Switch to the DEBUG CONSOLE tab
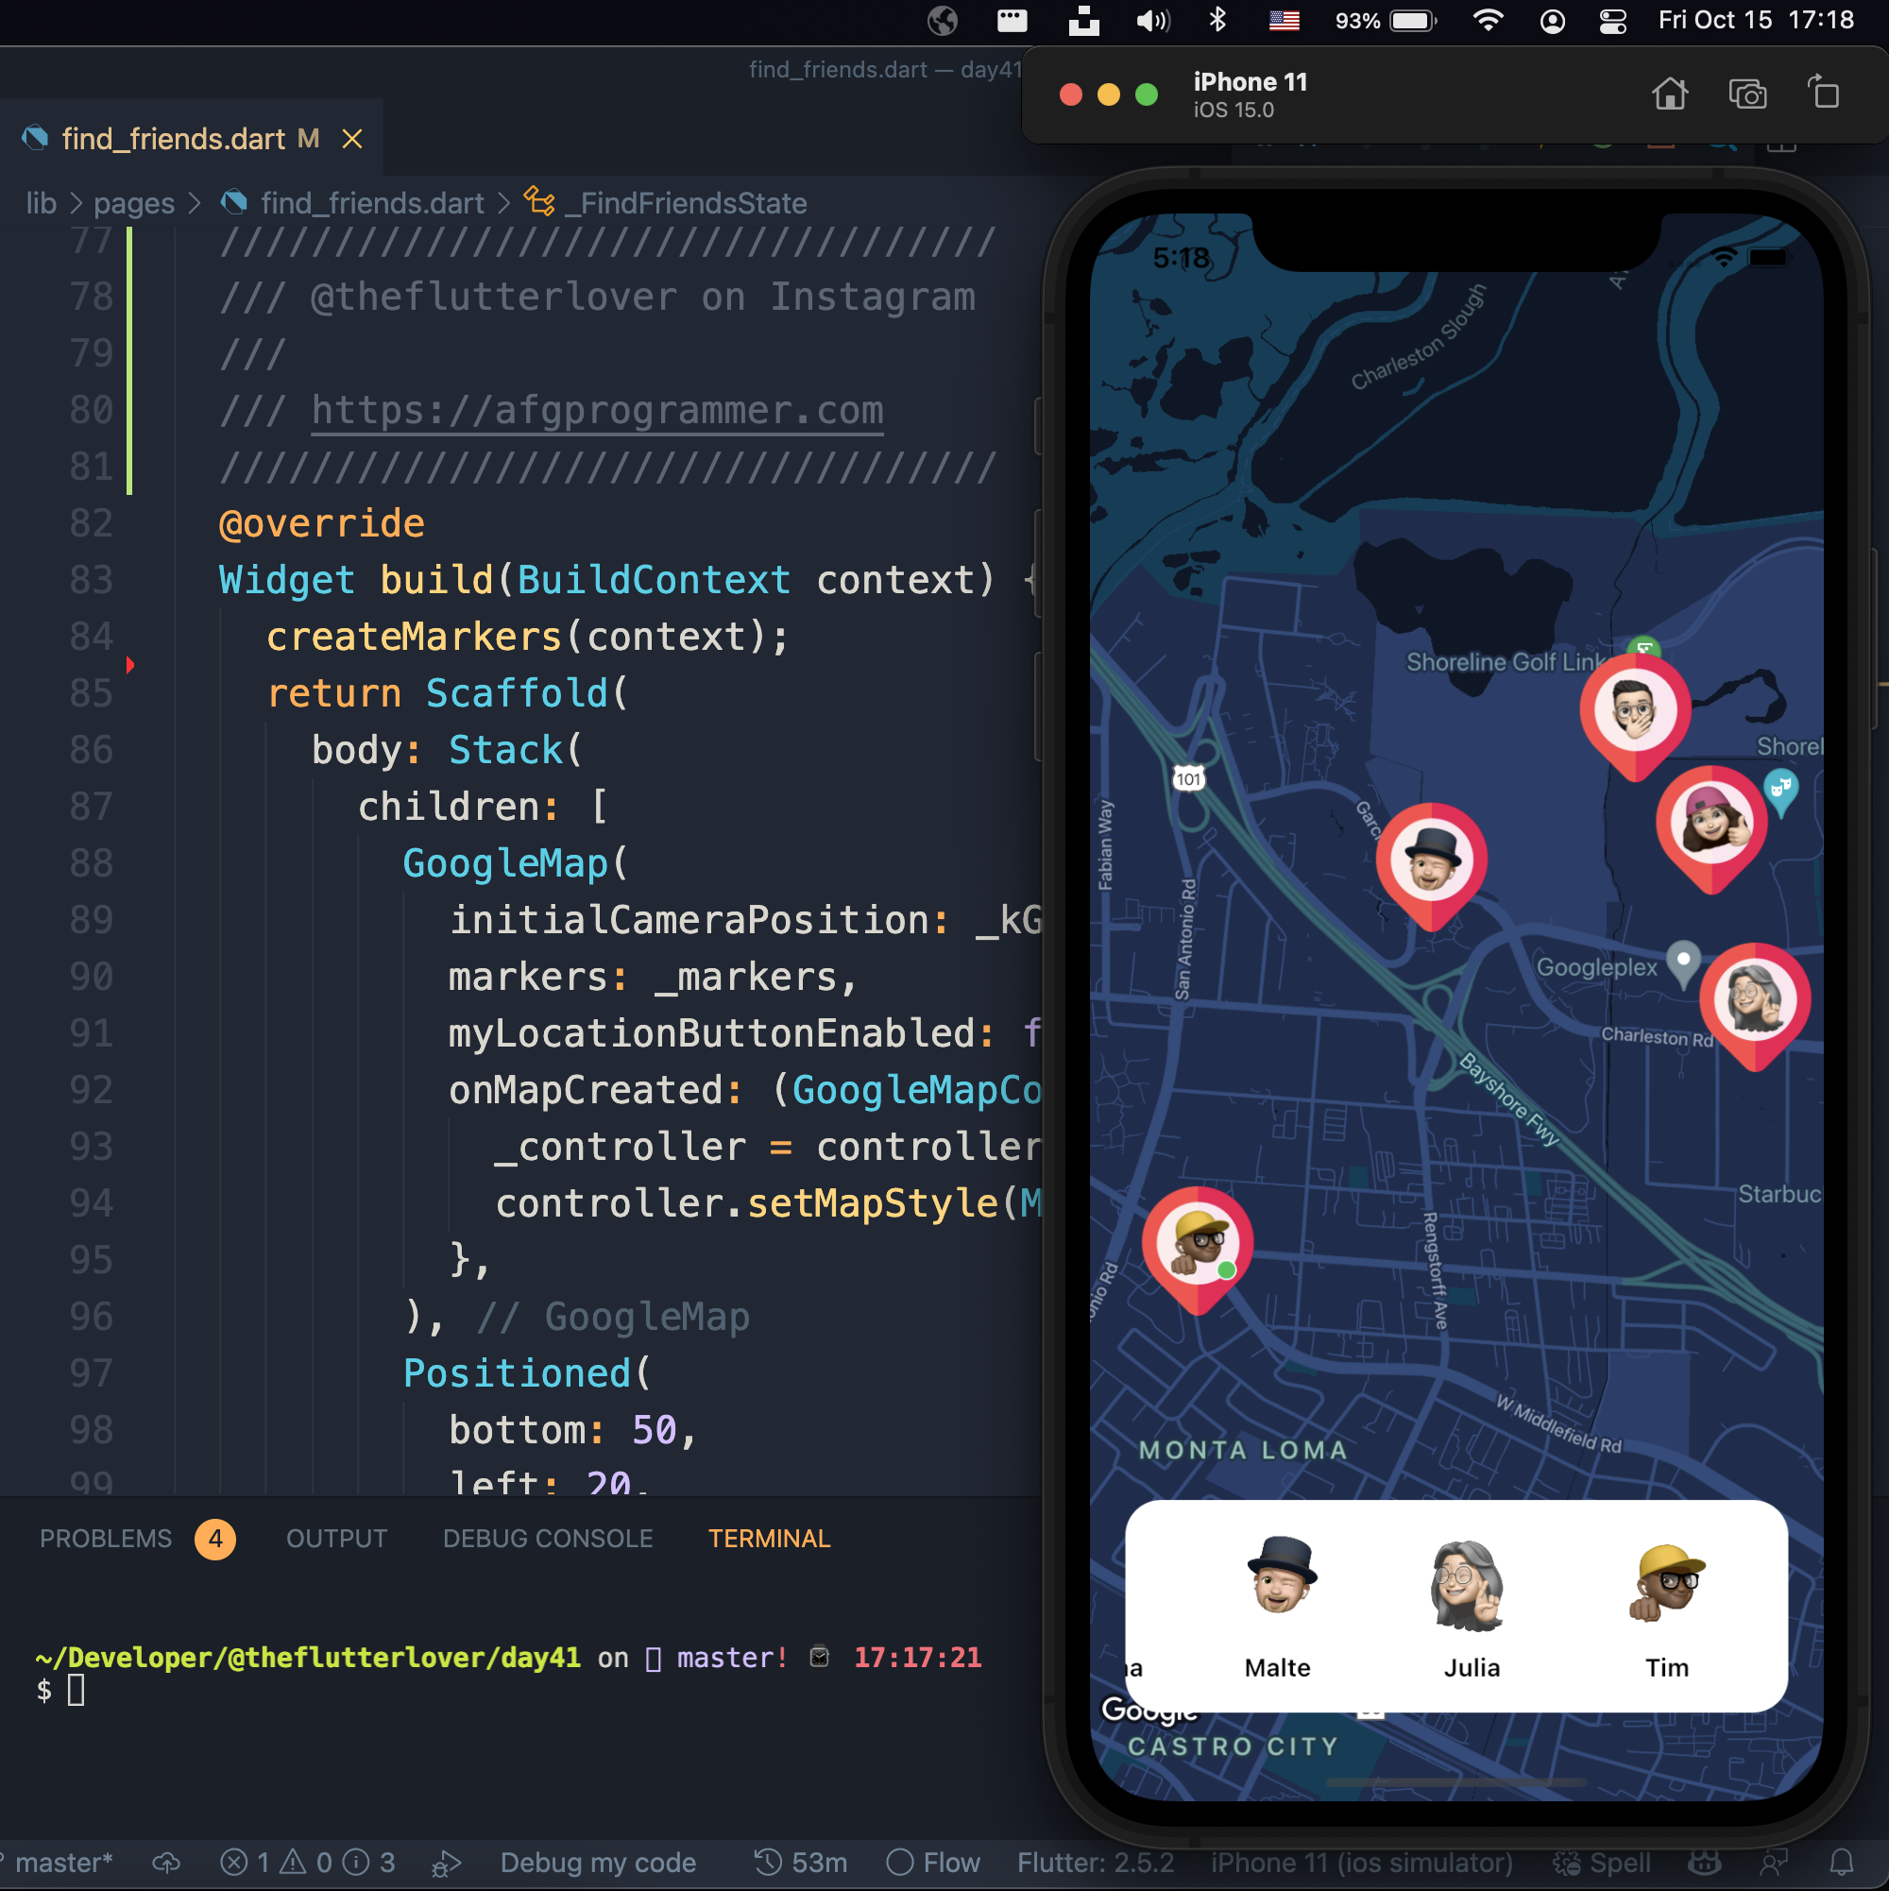This screenshot has height=1891, width=1889. [x=547, y=1538]
